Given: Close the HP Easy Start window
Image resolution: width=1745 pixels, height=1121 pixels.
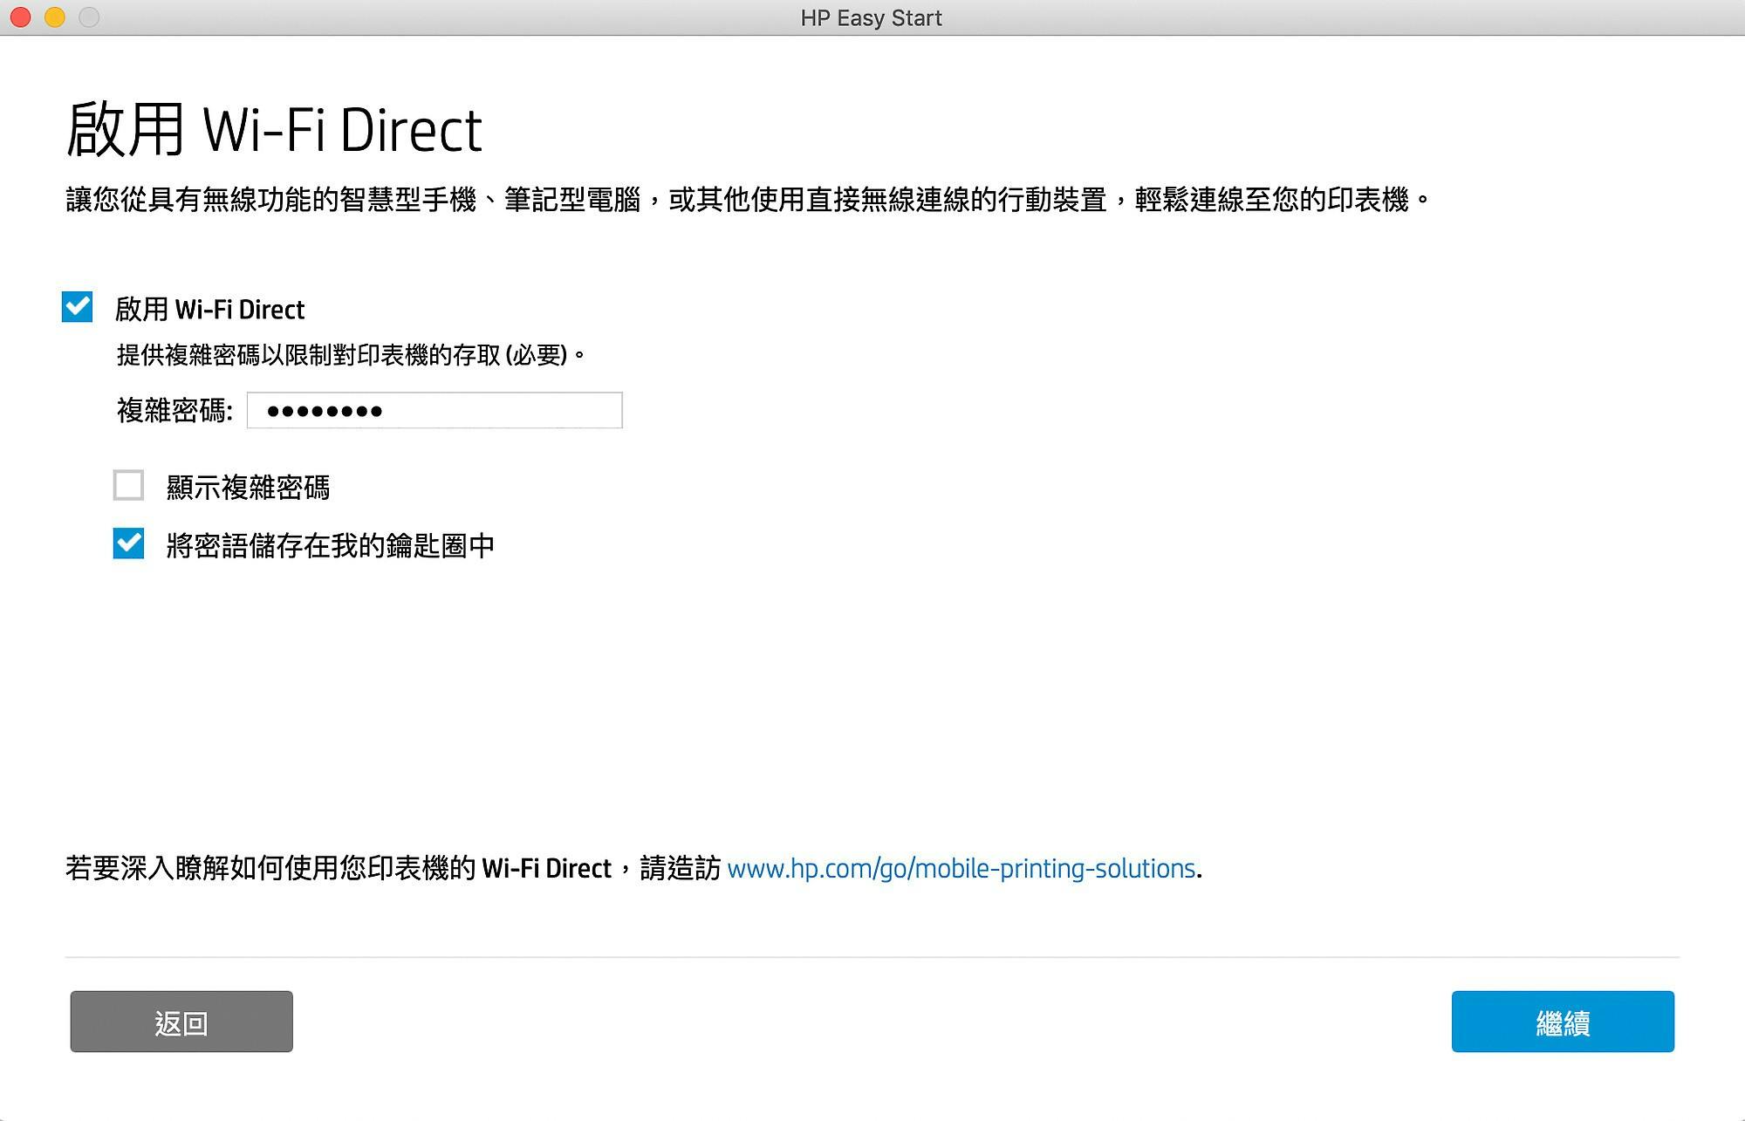Looking at the screenshot, I should click(21, 17).
